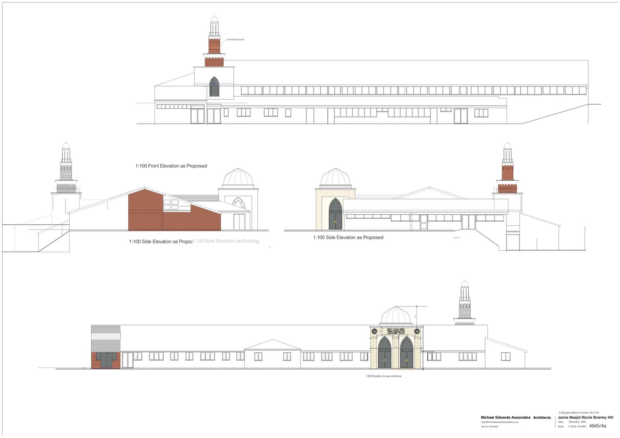Image resolution: width=620 pixels, height=438 pixels.
Task: Click the Arabic calligraphy sign above the entrance
Action: coord(396,331)
